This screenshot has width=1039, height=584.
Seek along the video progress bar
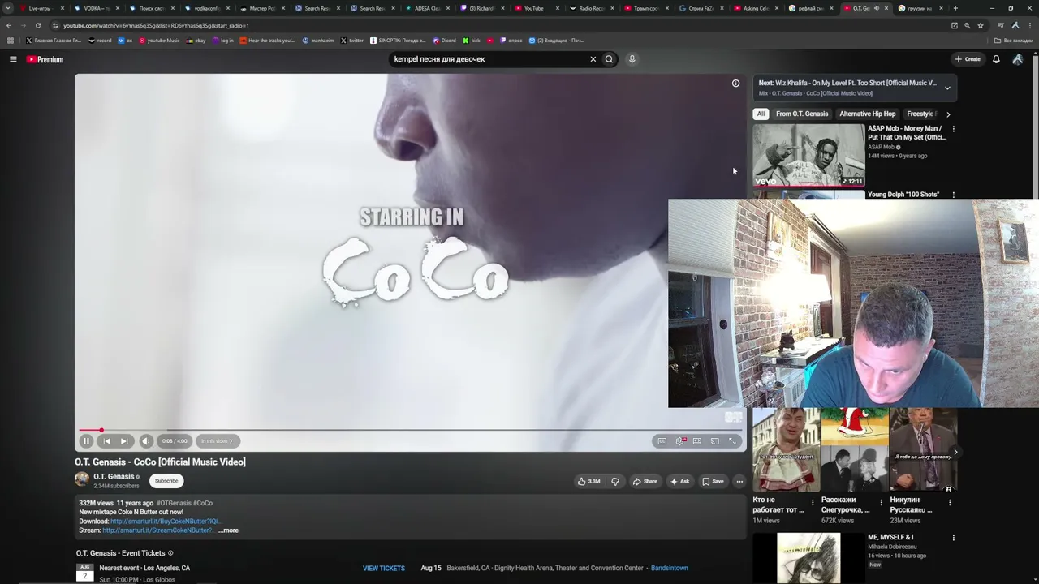pos(410,430)
